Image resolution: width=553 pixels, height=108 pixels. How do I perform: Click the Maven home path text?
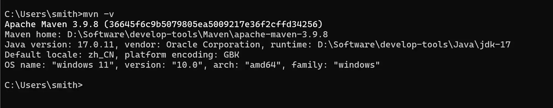197,35
